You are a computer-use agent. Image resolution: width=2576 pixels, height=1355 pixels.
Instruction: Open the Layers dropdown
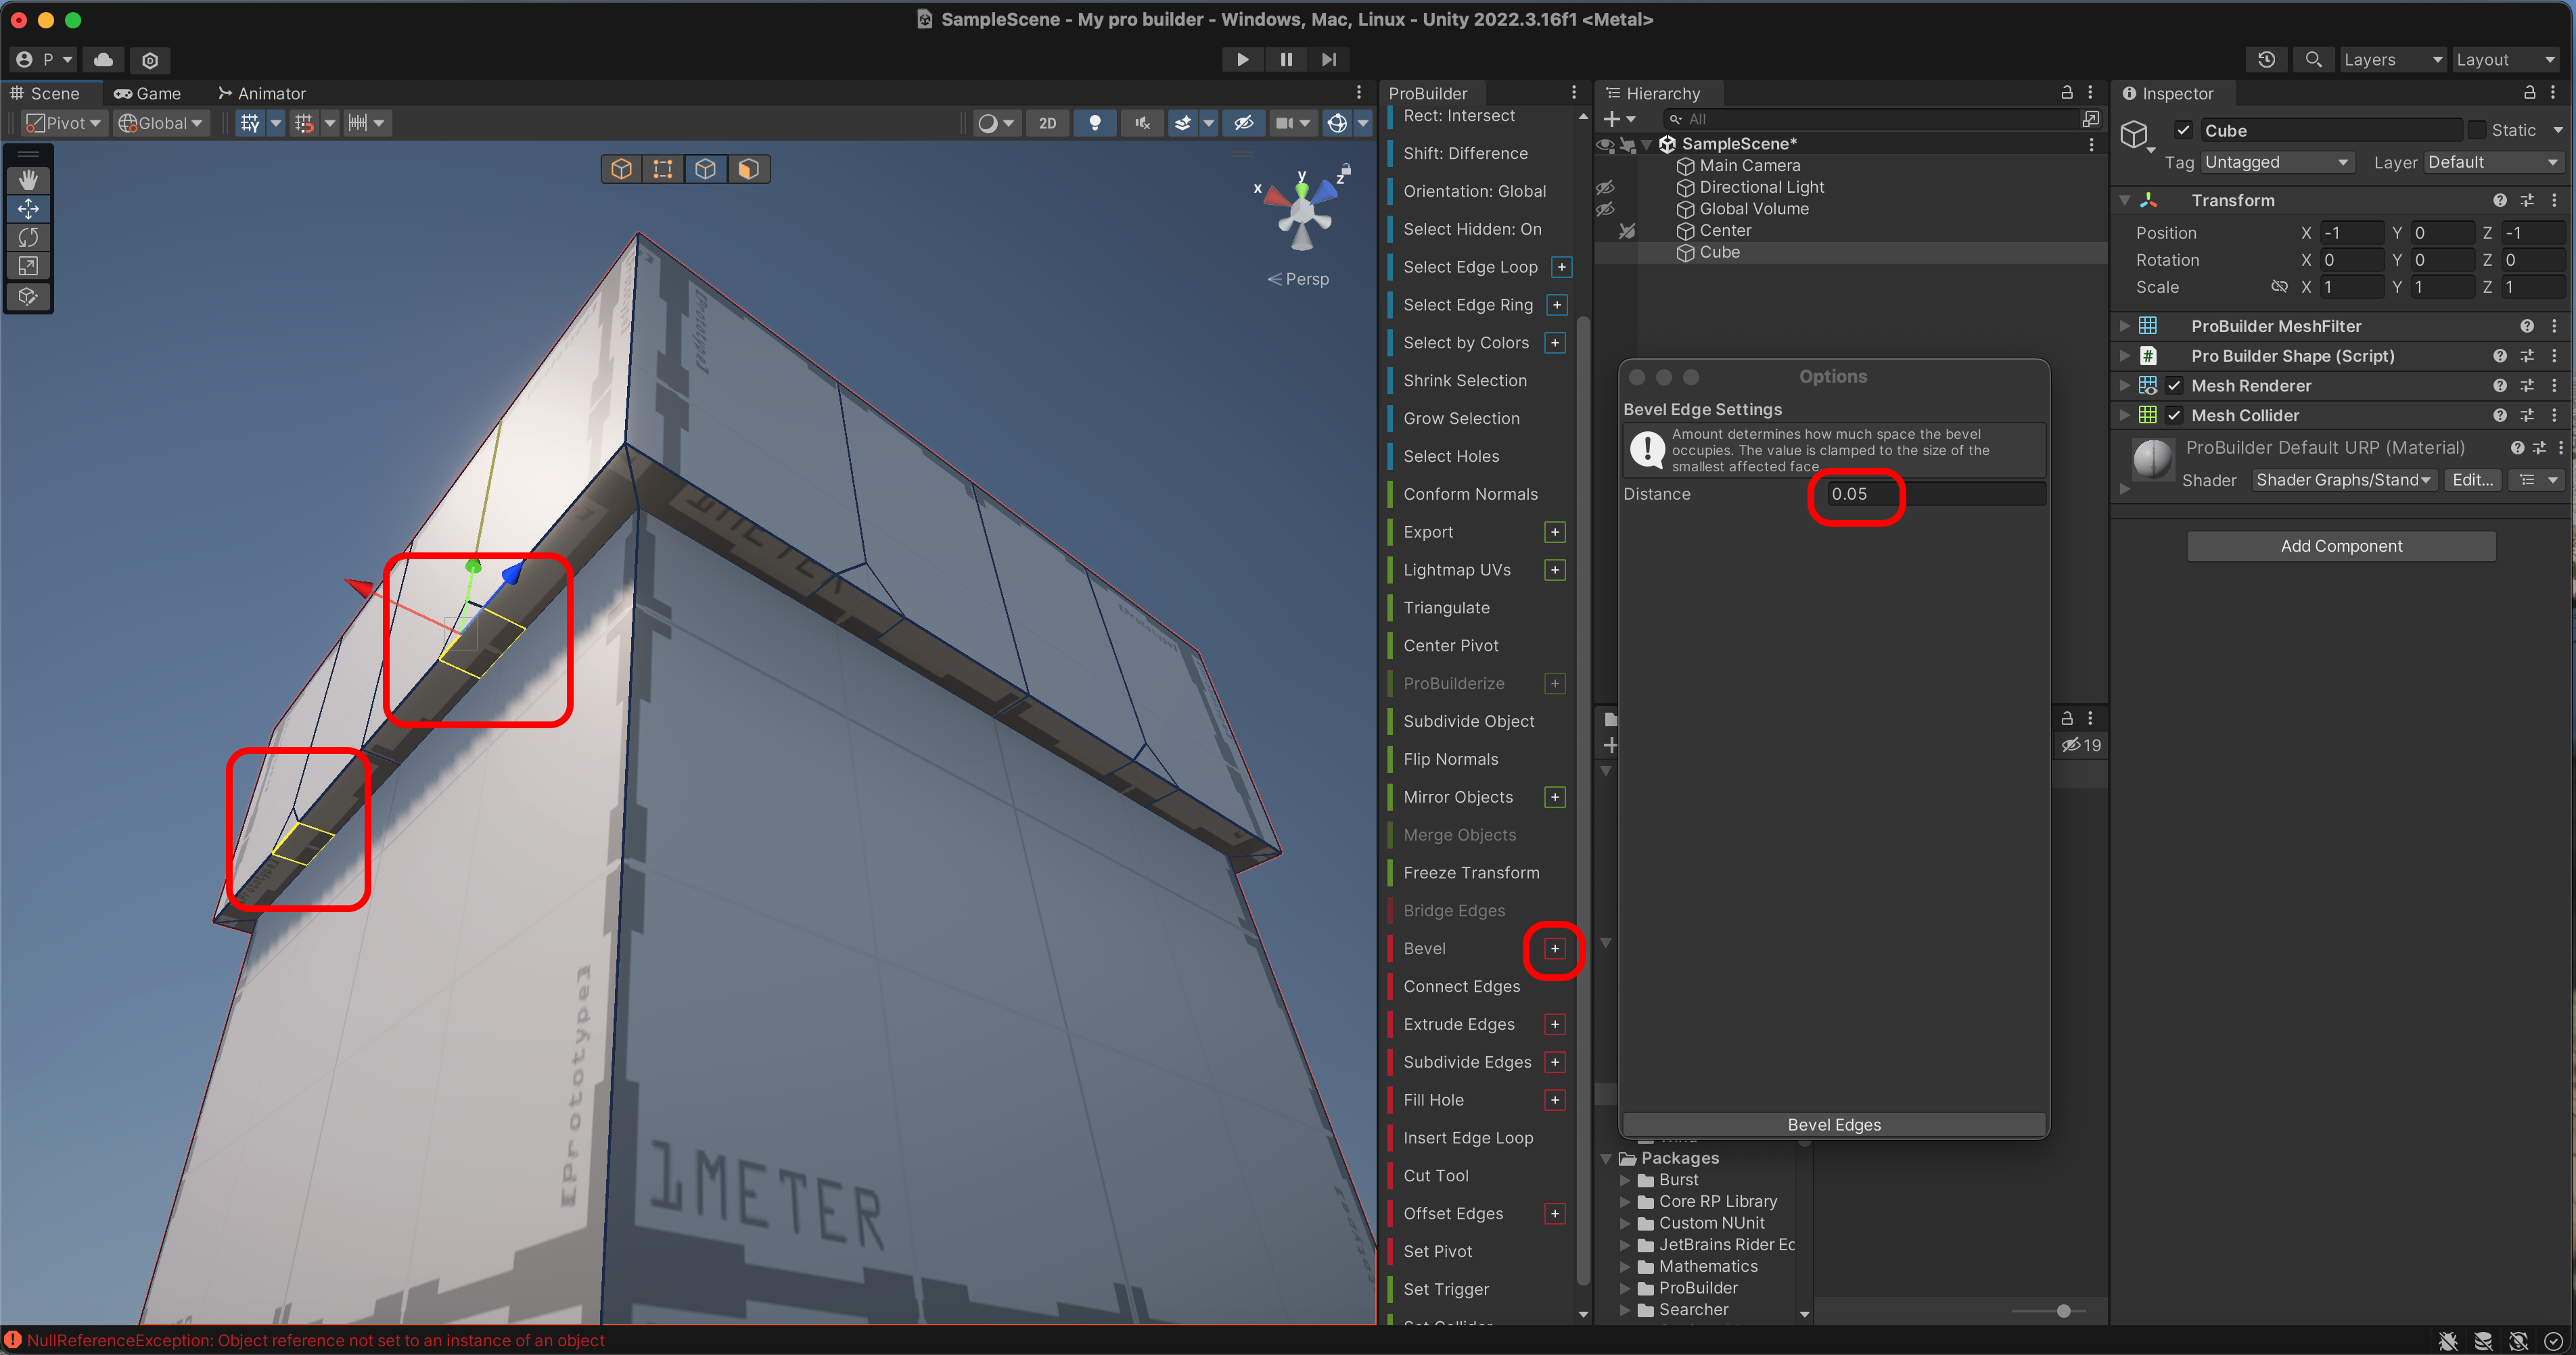point(2392,60)
